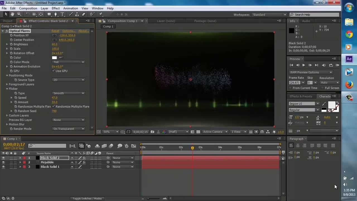
Task: Click RAM preview button in Preview panel
Action: click(x=337, y=65)
